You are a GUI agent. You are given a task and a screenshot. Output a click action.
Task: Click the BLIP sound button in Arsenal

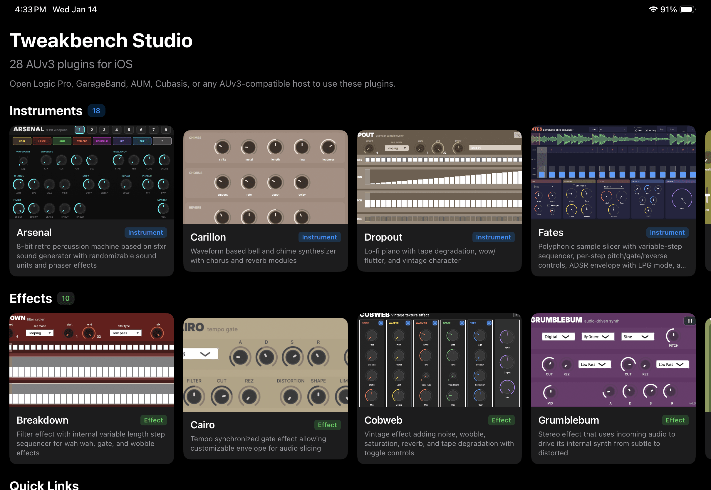coord(142,141)
